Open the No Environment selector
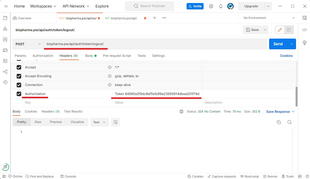Screen dimensions: 310x179 point(269,18)
